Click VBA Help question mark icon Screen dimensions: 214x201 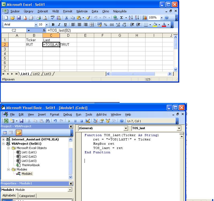point(122,121)
